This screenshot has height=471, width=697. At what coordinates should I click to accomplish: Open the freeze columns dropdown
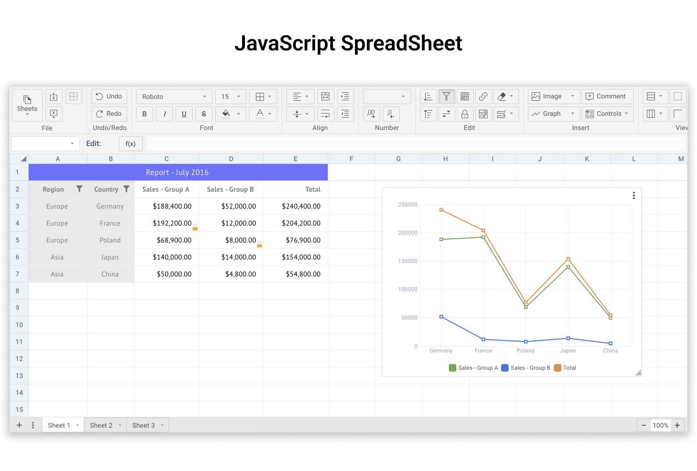tap(655, 114)
